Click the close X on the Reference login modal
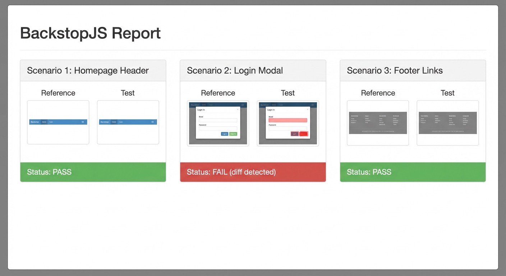 tap(238, 109)
